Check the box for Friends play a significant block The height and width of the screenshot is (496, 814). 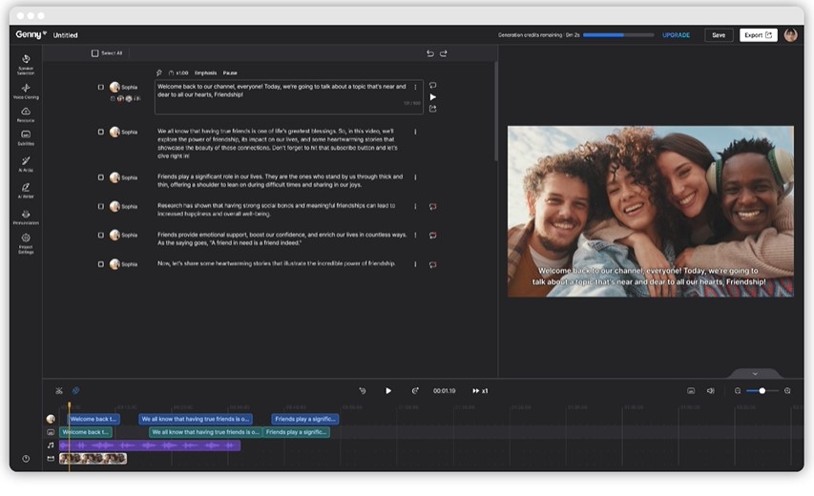click(101, 177)
